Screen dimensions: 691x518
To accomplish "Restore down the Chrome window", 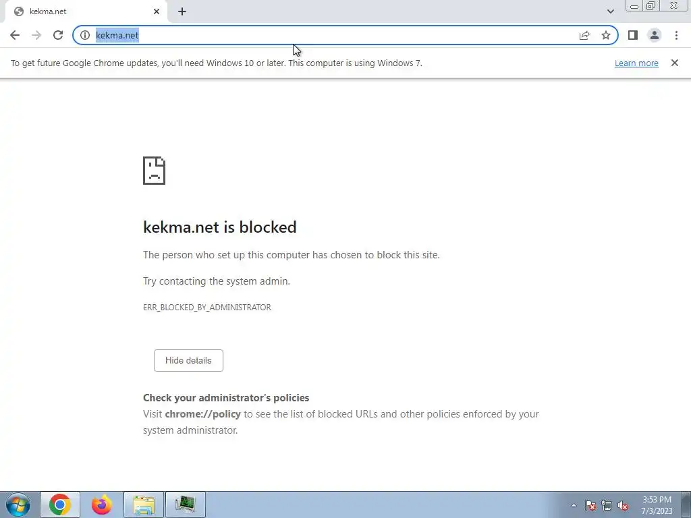I will (651, 6).
